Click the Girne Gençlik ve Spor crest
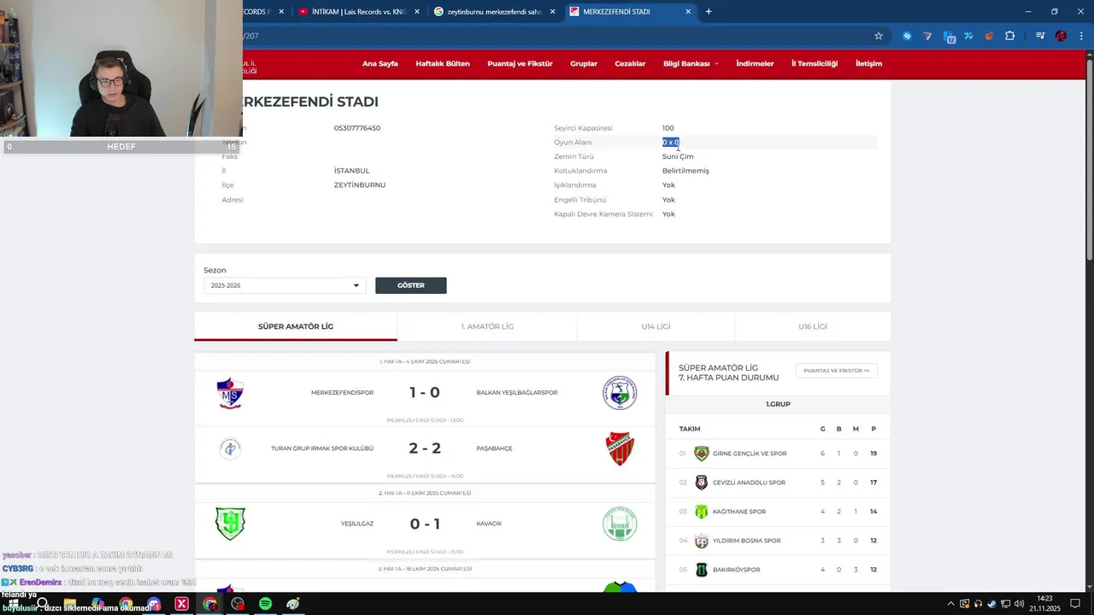The height and width of the screenshot is (615, 1094). pyautogui.click(x=702, y=454)
